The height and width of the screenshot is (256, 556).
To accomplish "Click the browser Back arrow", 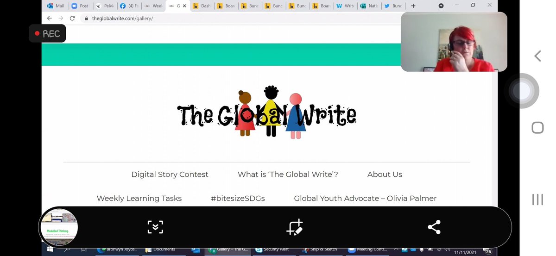I will click(50, 19).
